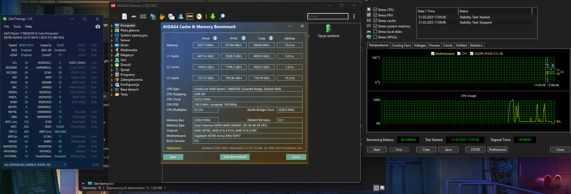This screenshot has width=571, height=194.
Task: Expand the Płyta główna tree node
Action: (112, 31)
